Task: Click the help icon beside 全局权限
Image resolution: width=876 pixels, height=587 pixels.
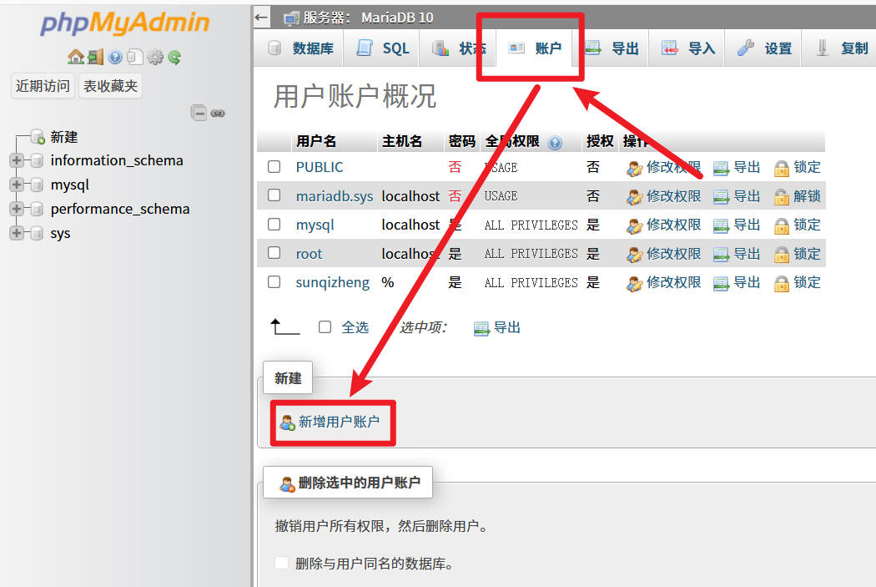Action: 555,143
